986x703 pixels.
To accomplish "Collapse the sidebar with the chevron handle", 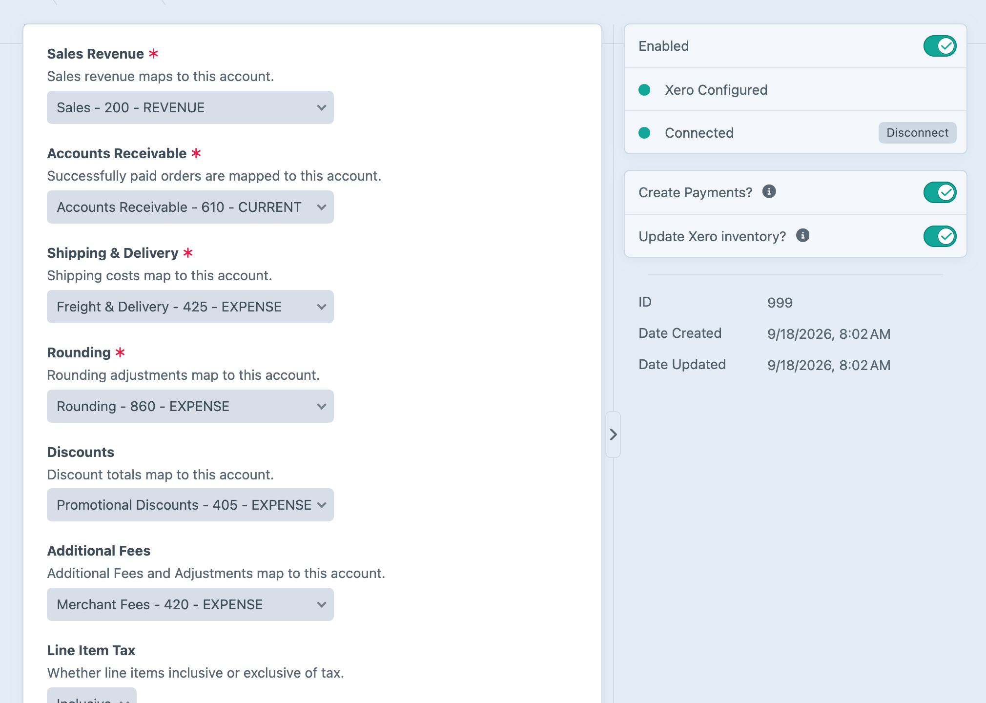I will (x=613, y=434).
